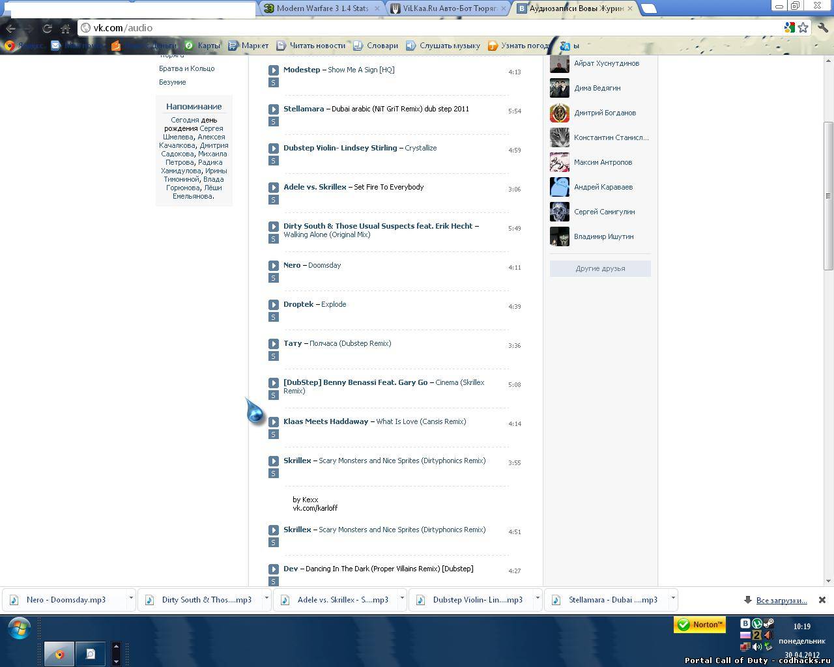834x667 pixels.
Task: Open friend Айрат Хуснутдинов profile link
Action: (x=607, y=63)
